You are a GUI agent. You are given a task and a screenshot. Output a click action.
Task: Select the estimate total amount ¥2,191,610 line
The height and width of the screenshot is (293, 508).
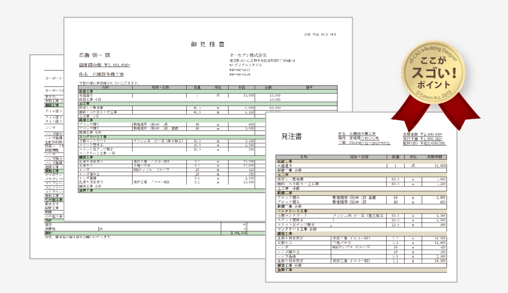[x=105, y=65]
